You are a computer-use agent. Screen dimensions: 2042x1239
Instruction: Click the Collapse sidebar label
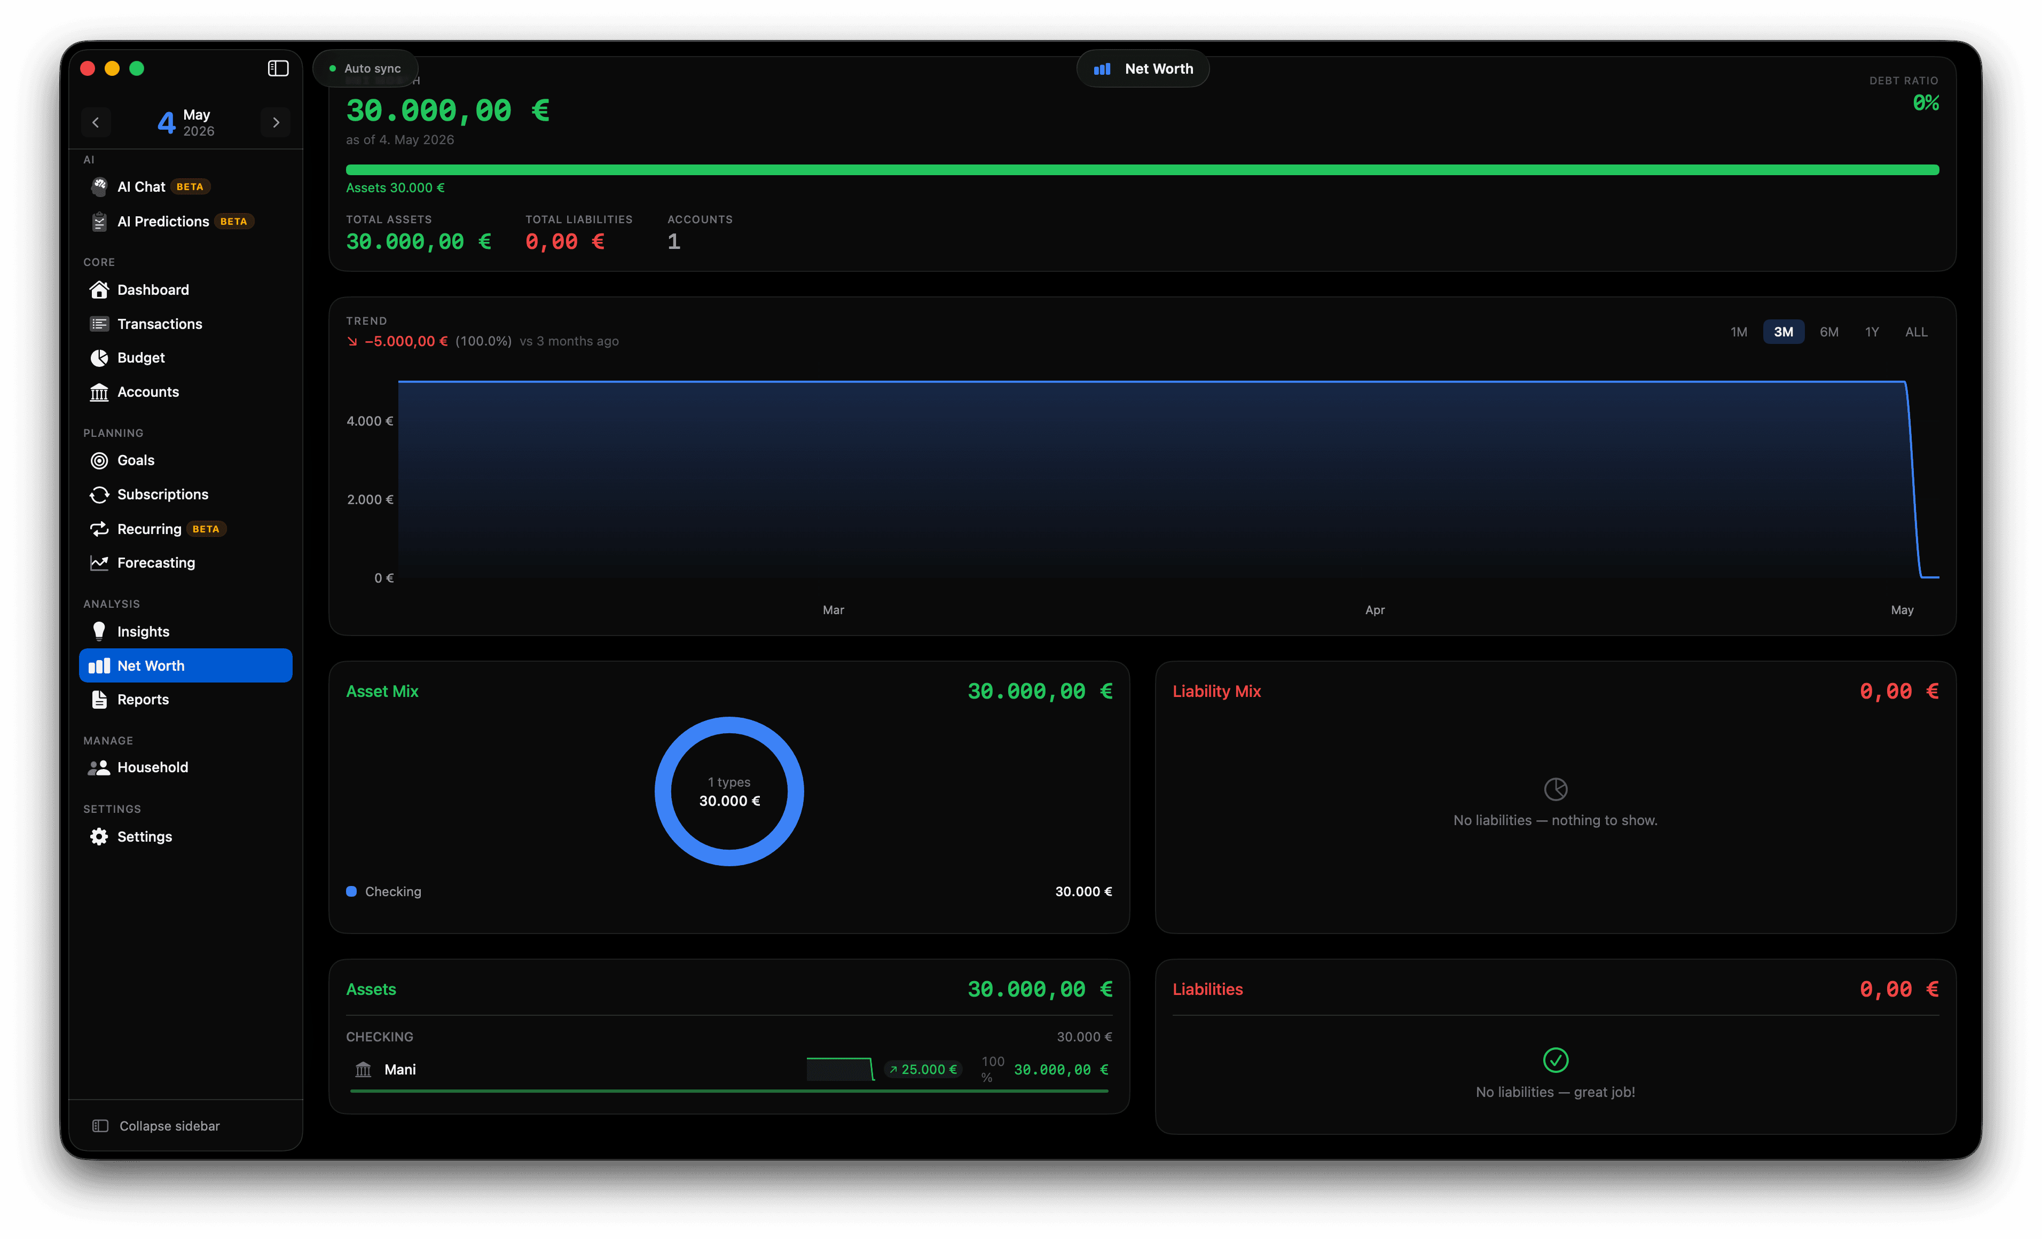(170, 1125)
